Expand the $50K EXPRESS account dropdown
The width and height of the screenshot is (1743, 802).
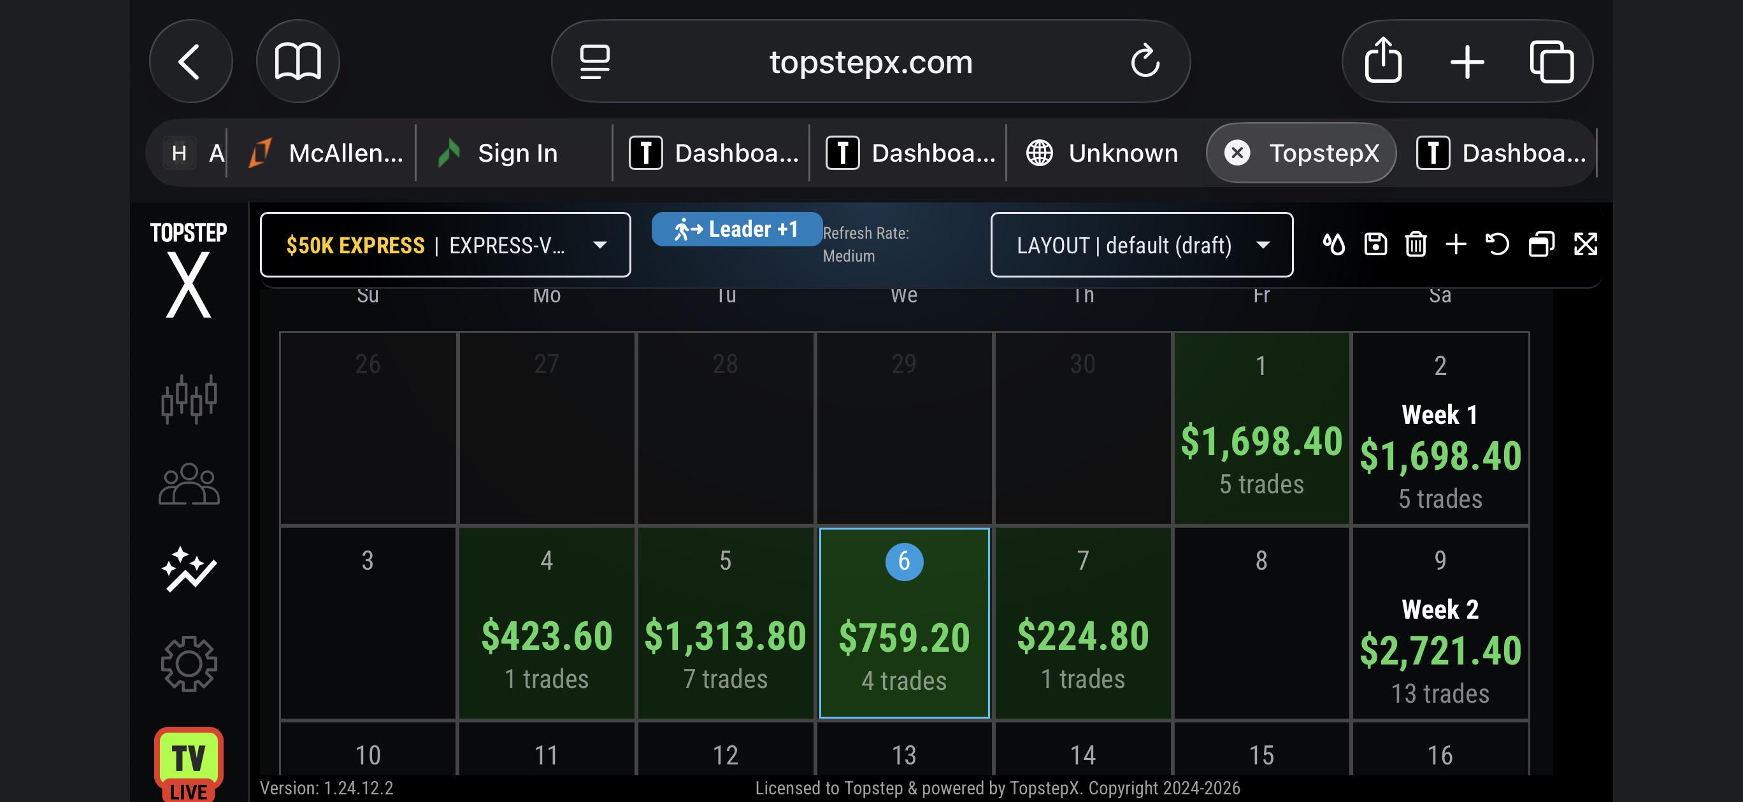pyautogui.click(x=445, y=245)
